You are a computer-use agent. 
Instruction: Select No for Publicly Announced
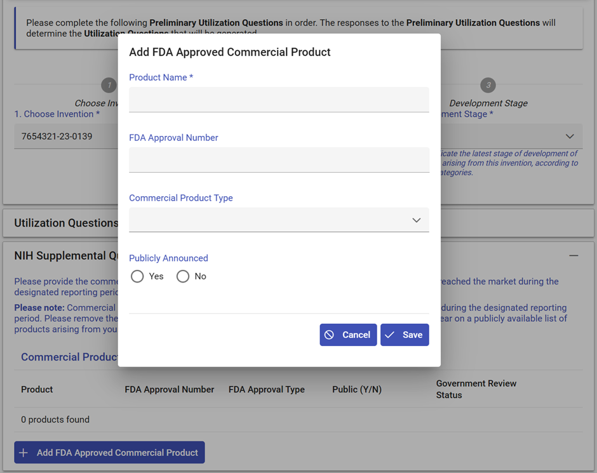[x=183, y=276]
